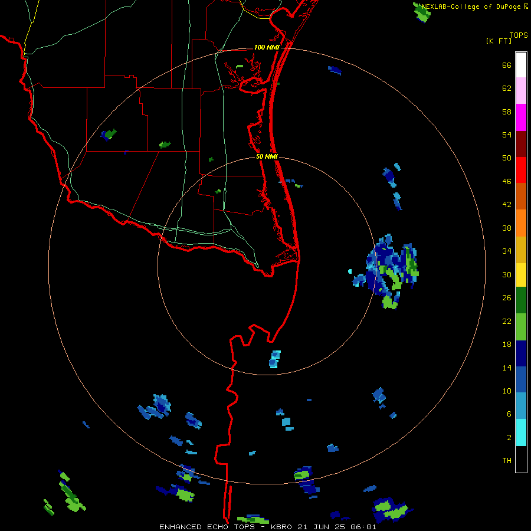Click the 50 NMI range ring label
This screenshot has width=531, height=531.
pyautogui.click(x=267, y=156)
